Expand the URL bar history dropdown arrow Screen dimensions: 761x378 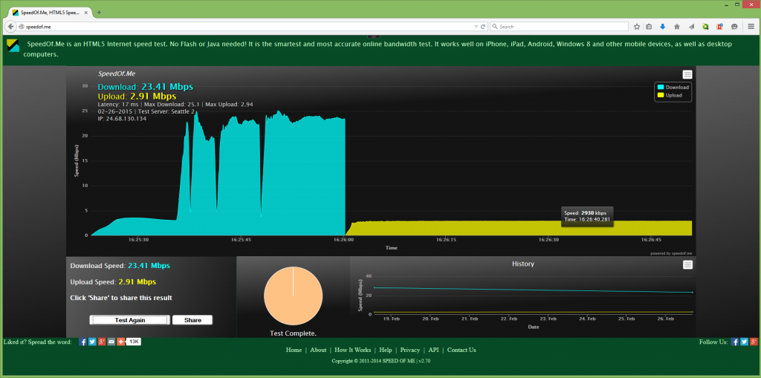(476, 27)
